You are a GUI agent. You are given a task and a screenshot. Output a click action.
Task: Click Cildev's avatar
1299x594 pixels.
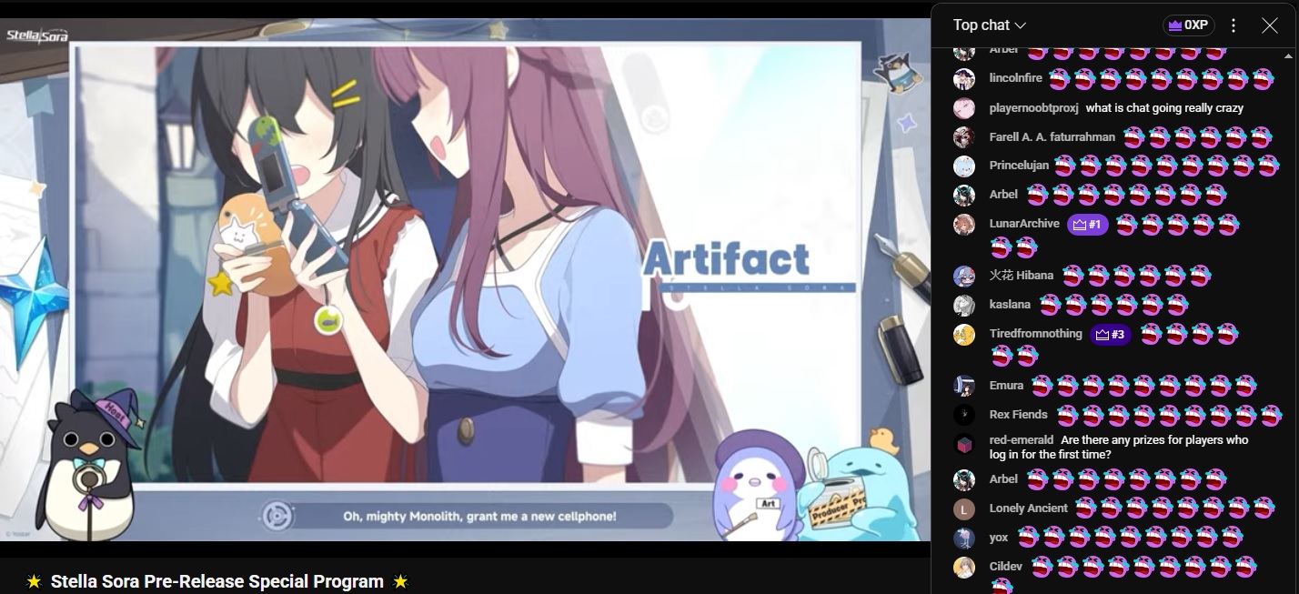pos(964,567)
